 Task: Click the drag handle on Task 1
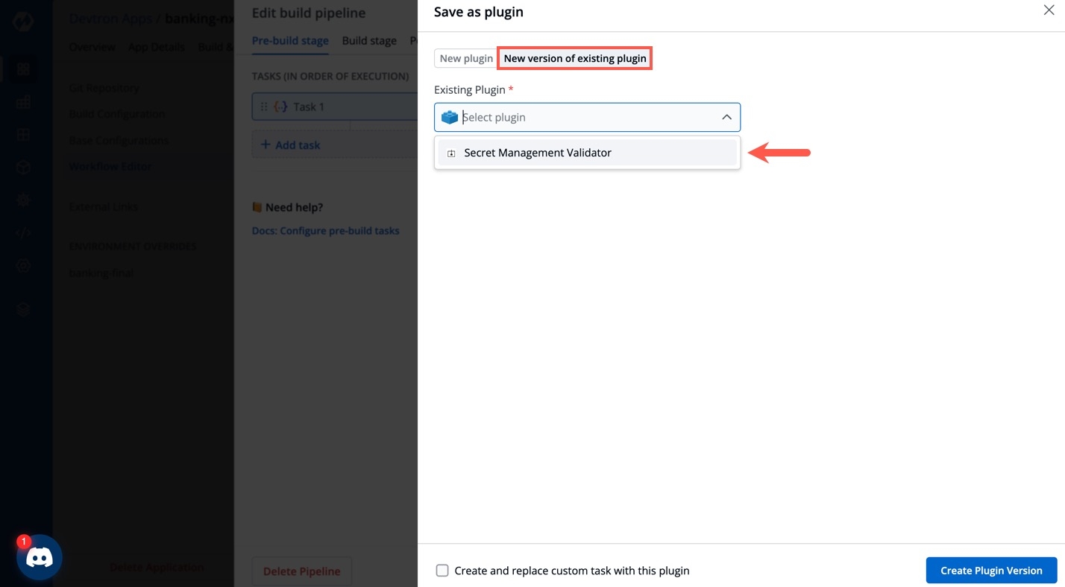tap(263, 107)
